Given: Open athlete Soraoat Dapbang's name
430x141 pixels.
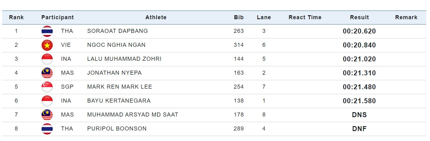Looking at the screenshot, I should click(117, 31).
